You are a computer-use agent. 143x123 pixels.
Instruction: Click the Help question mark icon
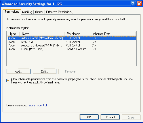click(133, 4)
